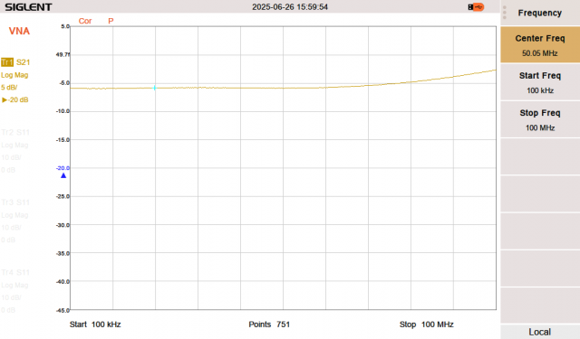This screenshot has height=339, width=580.
Task: Click the Tr1 trace badge
Action: pos(7,62)
